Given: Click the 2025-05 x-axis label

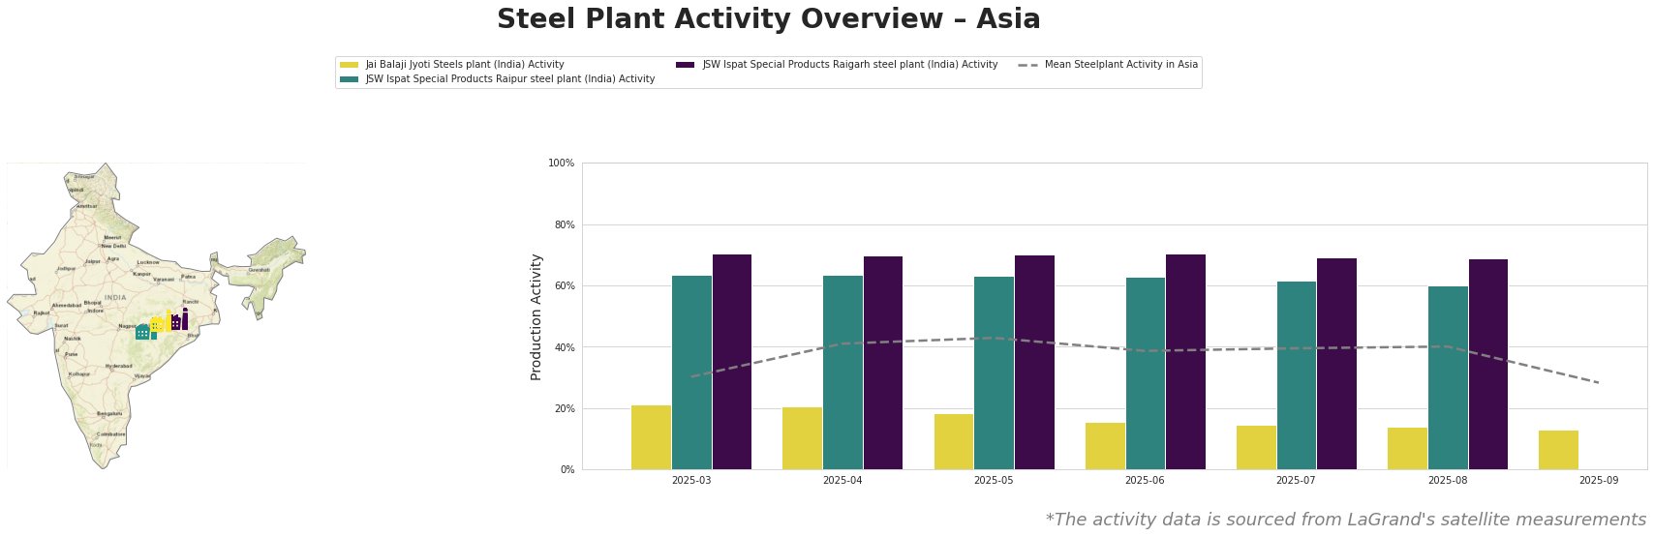Looking at the screenshot, I should (x=994, y=480).
